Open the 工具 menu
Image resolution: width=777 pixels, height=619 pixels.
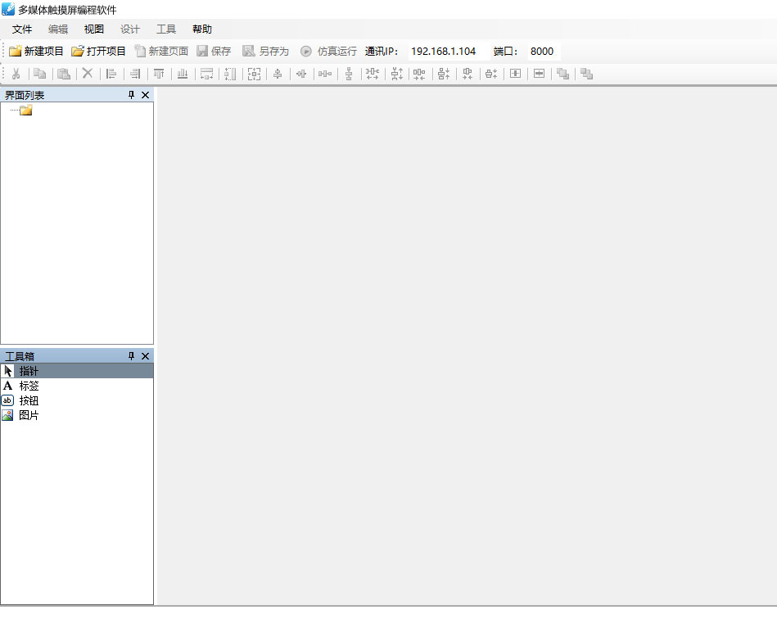pos(166,29)
